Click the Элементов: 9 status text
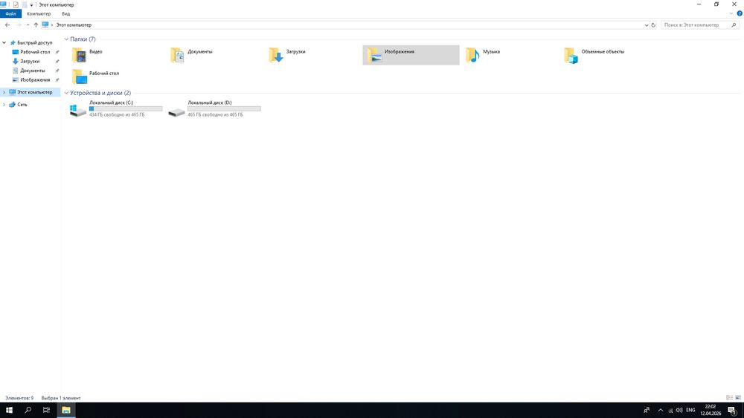The width and height of the screenshot is (744, 418). click(19, 398)
